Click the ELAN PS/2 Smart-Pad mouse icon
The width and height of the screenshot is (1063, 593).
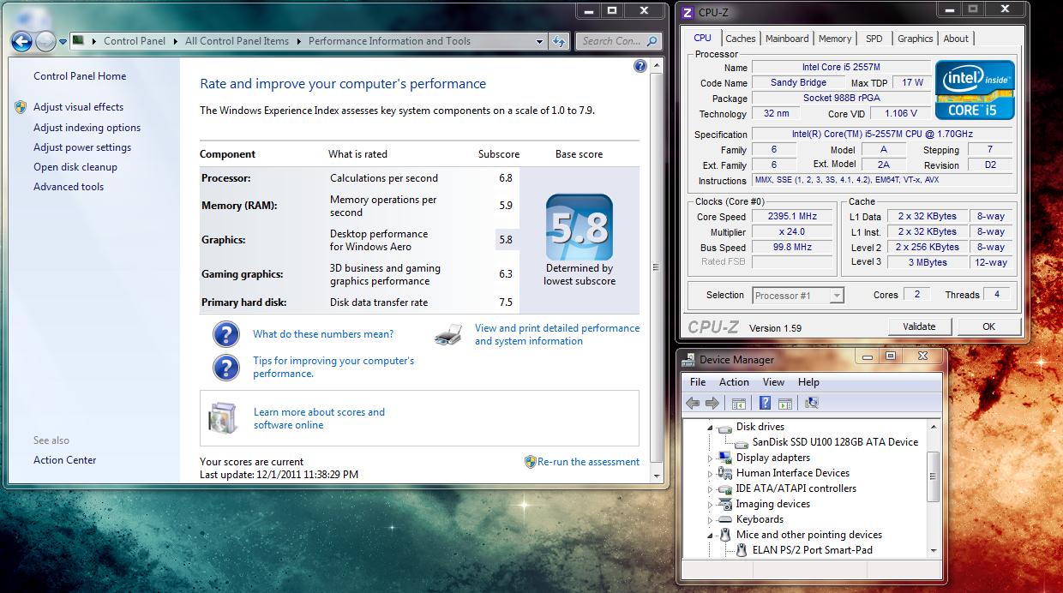pos(742,550)
